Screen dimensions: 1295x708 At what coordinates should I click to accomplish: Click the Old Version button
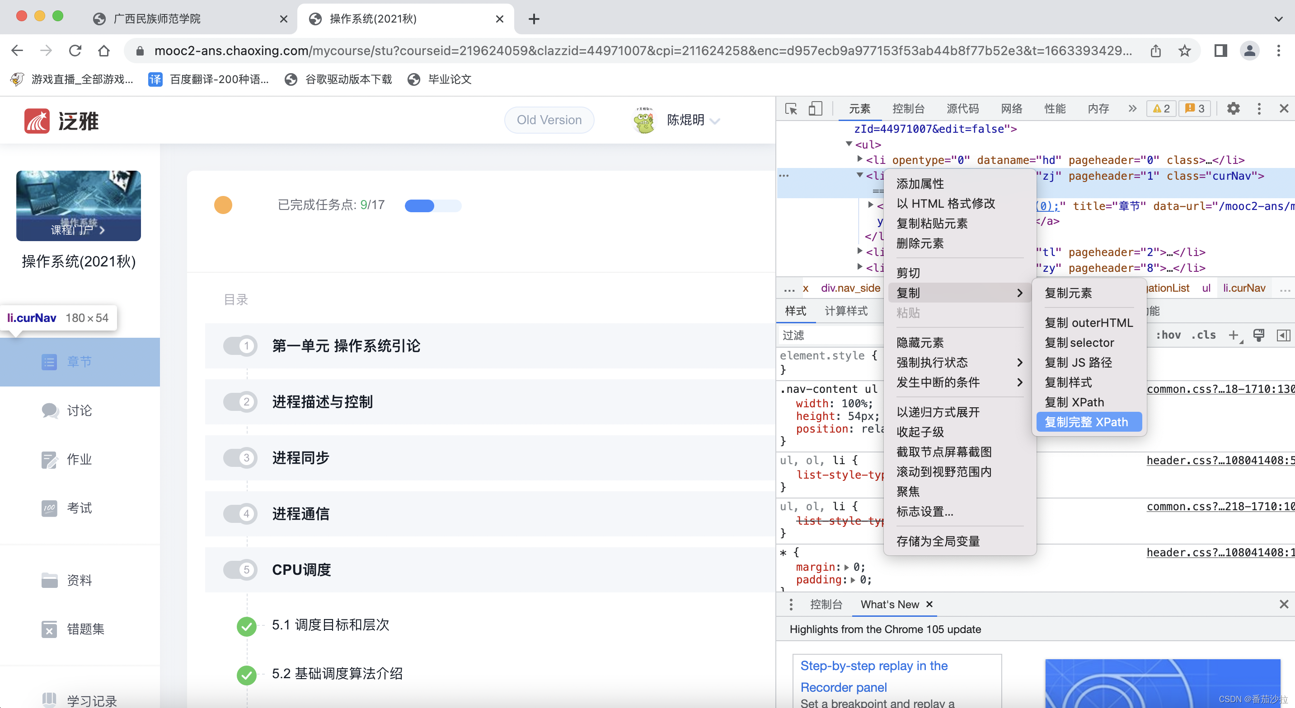(x=549, y=120)
